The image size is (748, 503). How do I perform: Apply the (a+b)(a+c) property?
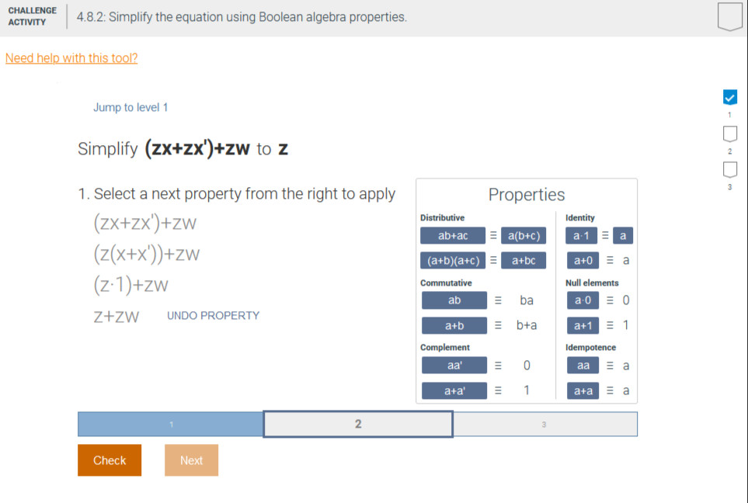tap(453, 260)
